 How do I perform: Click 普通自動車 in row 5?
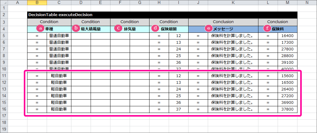click(59, 36)
